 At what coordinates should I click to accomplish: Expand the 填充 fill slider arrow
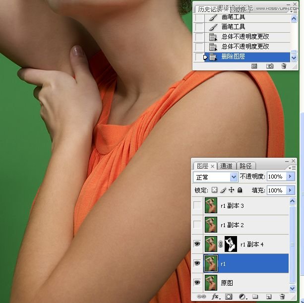click(290, 190)
